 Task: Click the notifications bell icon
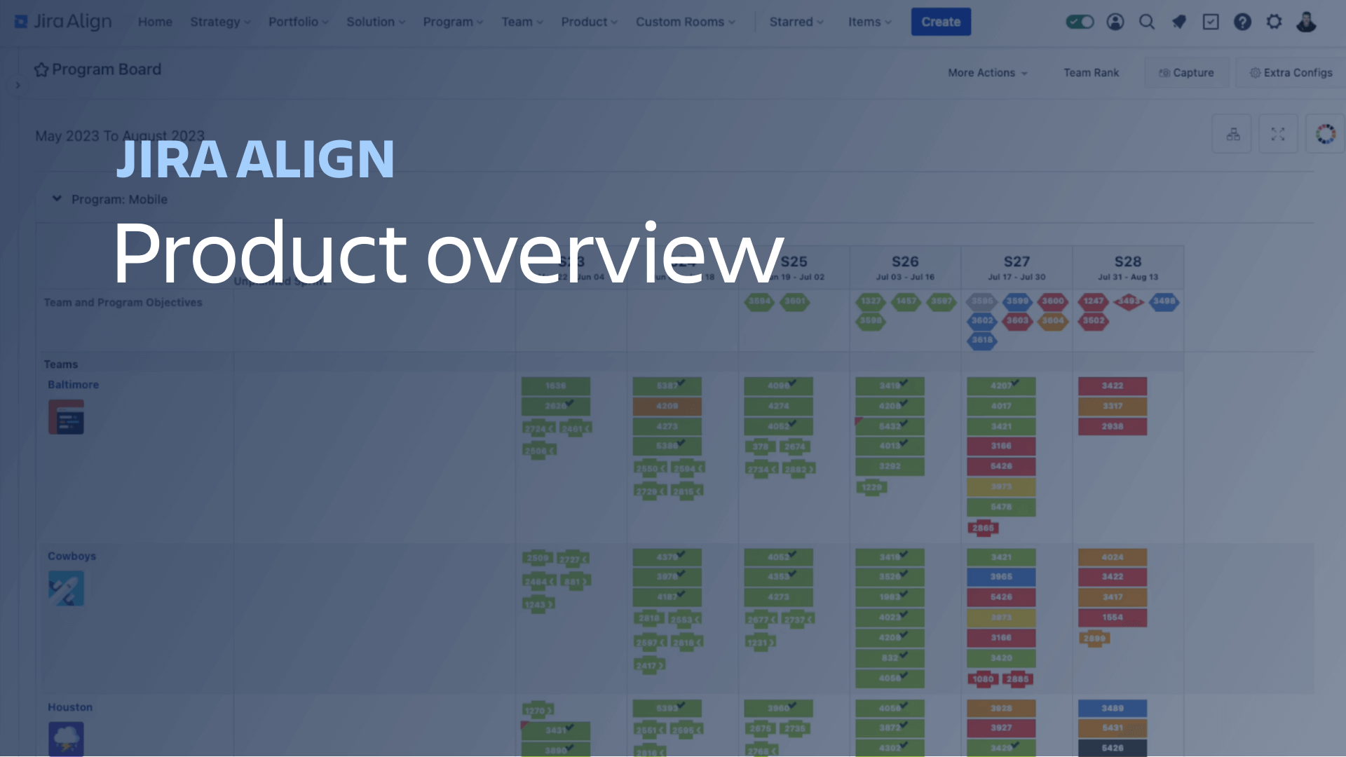coord(1178,21)
